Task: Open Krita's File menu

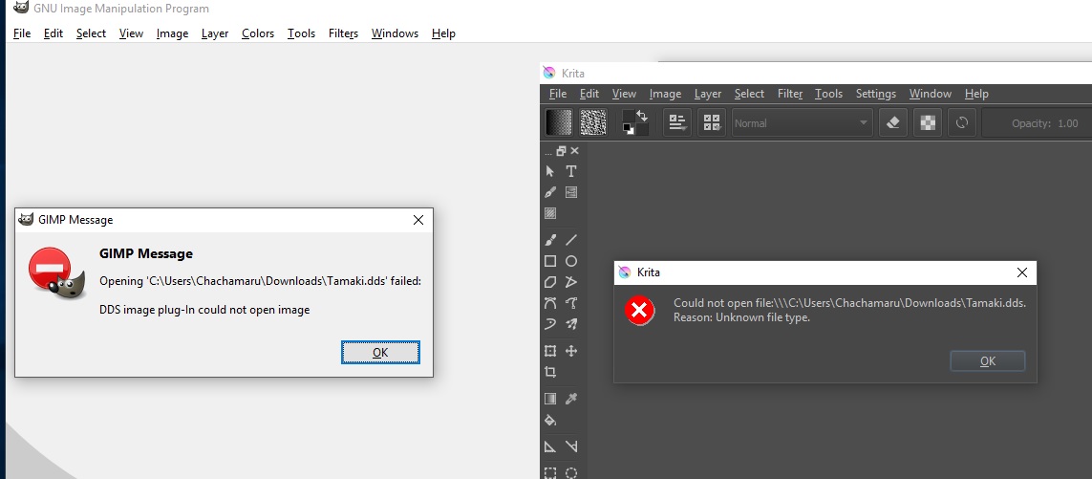Action: click(x=558, y=94)
